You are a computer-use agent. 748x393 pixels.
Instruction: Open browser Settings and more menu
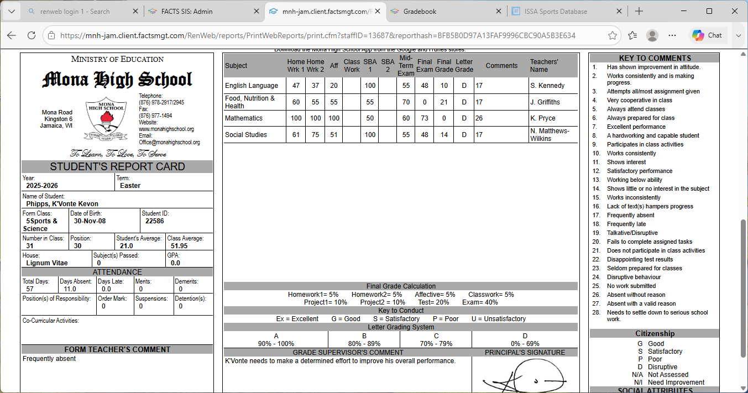(672, 35)
